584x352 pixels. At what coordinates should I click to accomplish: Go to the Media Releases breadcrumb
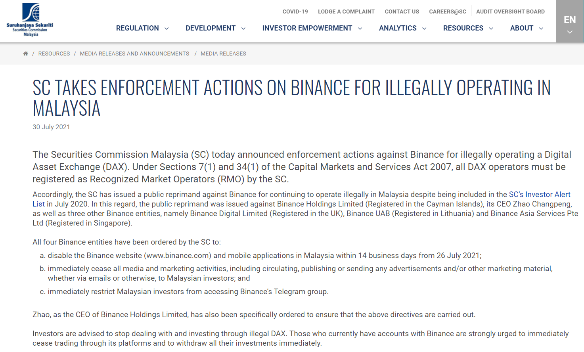coord(223,54)
